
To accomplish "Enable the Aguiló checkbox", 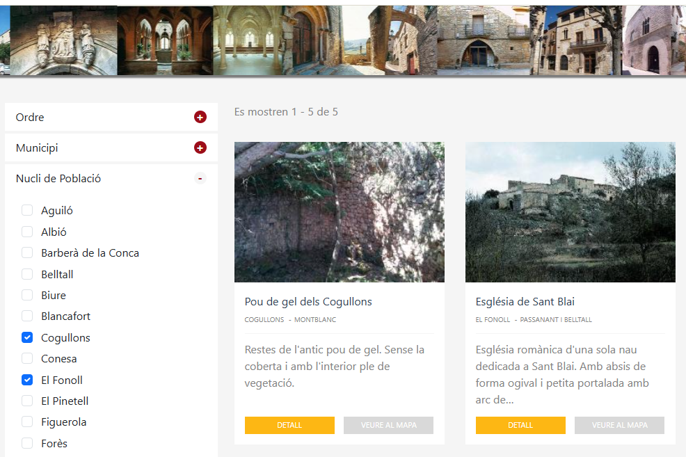I will (x=27, y=211).
